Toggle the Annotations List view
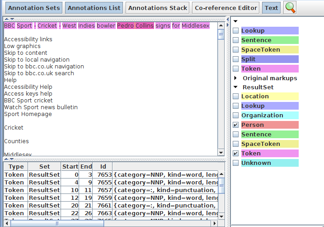 click(x=94, y=8)
